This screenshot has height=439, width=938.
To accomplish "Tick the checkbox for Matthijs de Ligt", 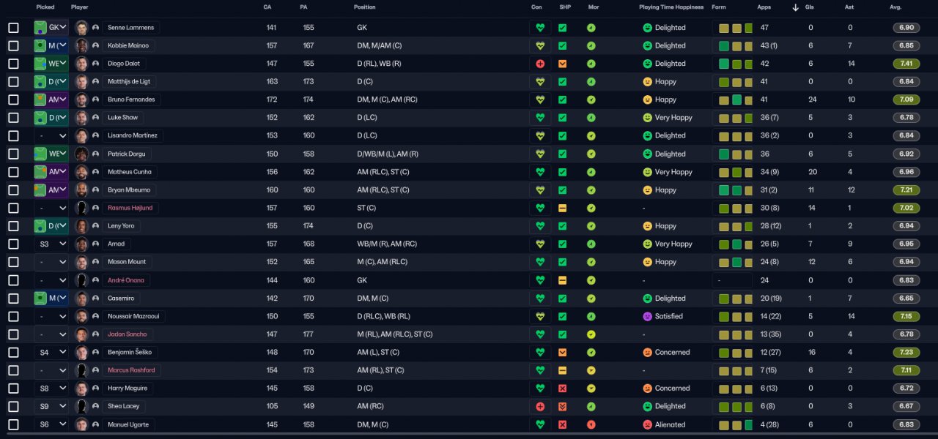I will coord(13,82).
